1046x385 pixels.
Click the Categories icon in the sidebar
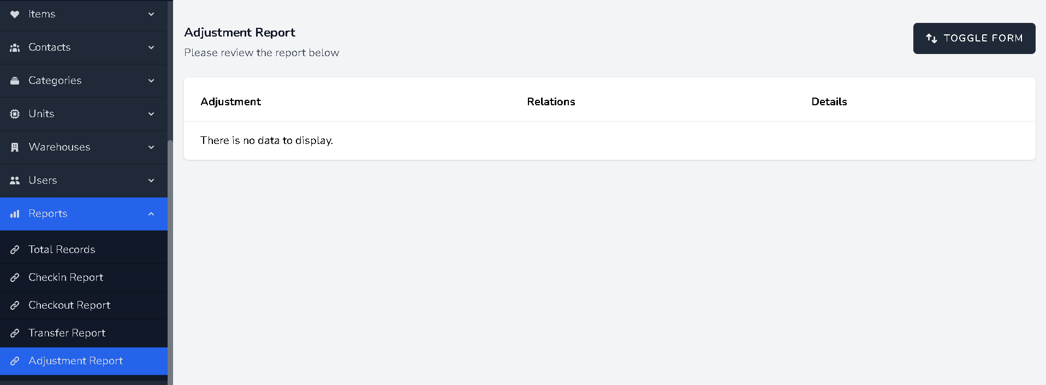pos(15,80)
